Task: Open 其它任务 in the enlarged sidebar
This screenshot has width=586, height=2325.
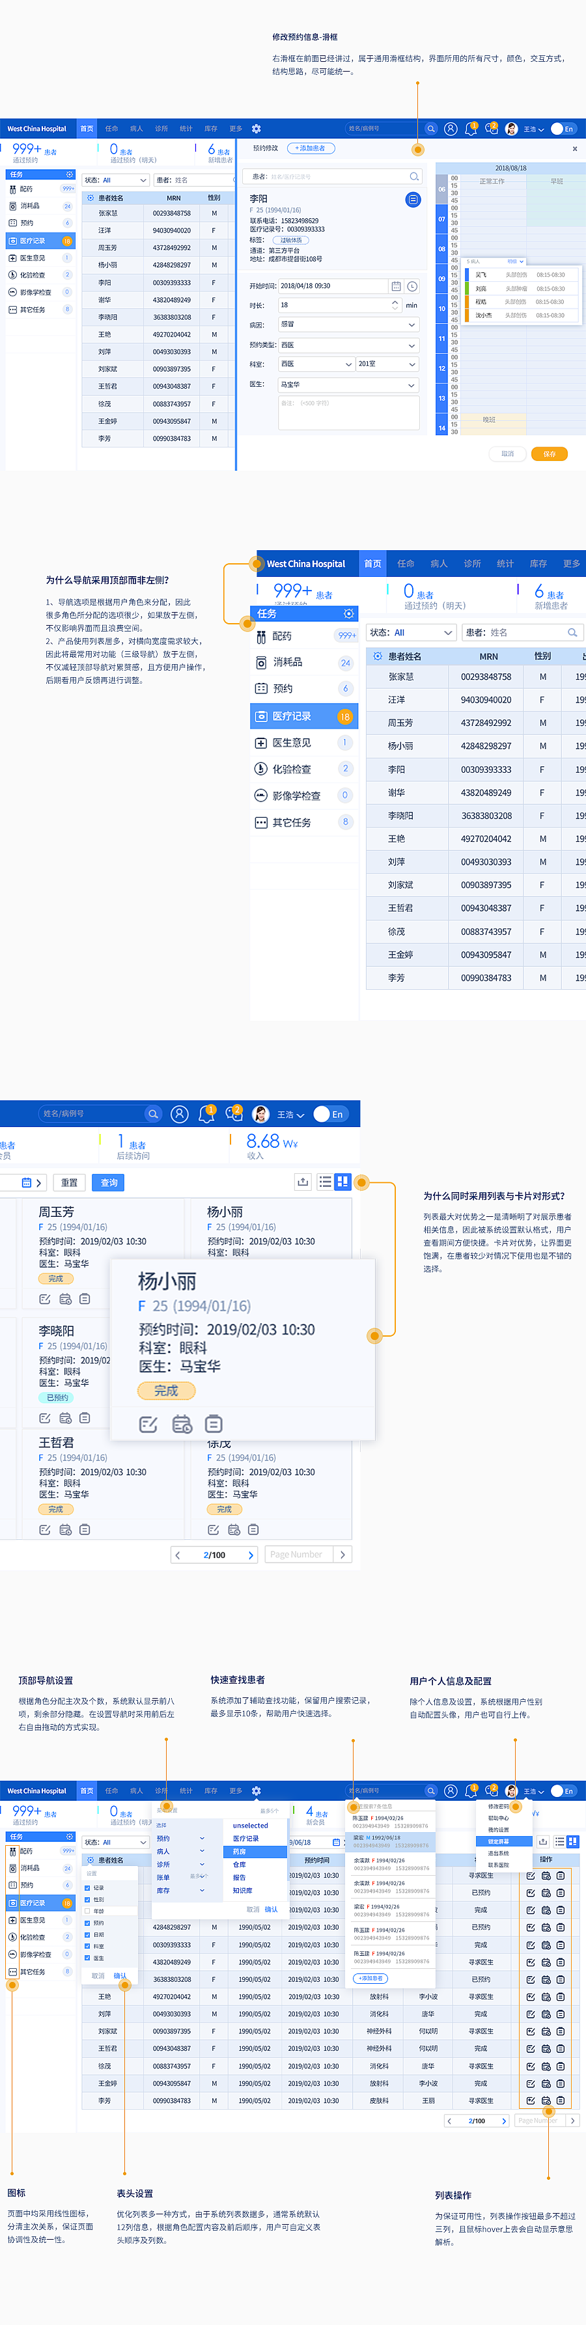Action: point(304,822)
